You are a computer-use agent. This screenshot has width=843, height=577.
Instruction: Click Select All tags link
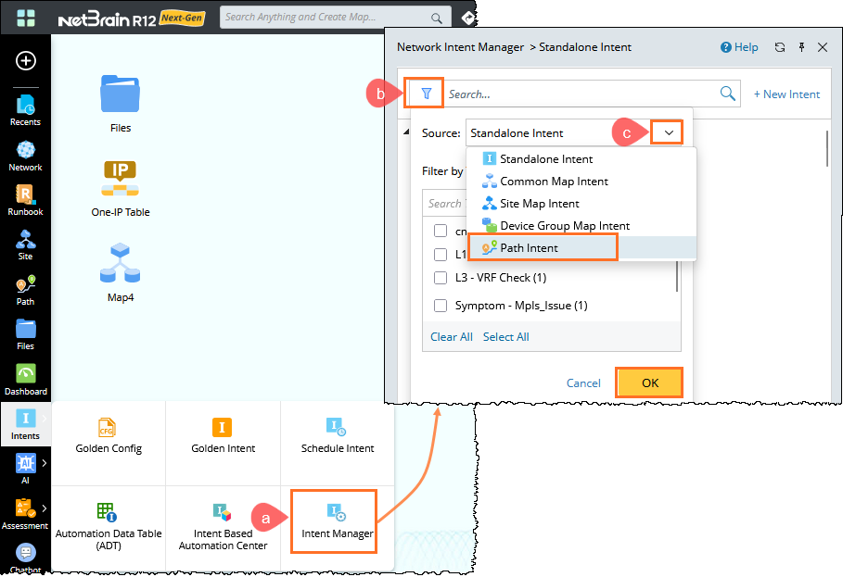[506, 336]
